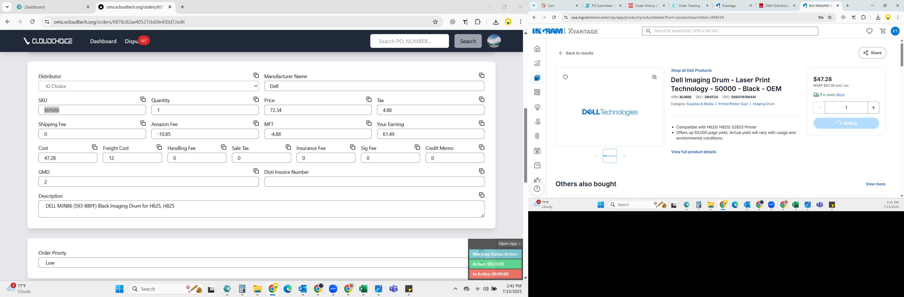904x297 pixels.
Task: Focus the Search PO_NUMBER input
Action: 409,41
